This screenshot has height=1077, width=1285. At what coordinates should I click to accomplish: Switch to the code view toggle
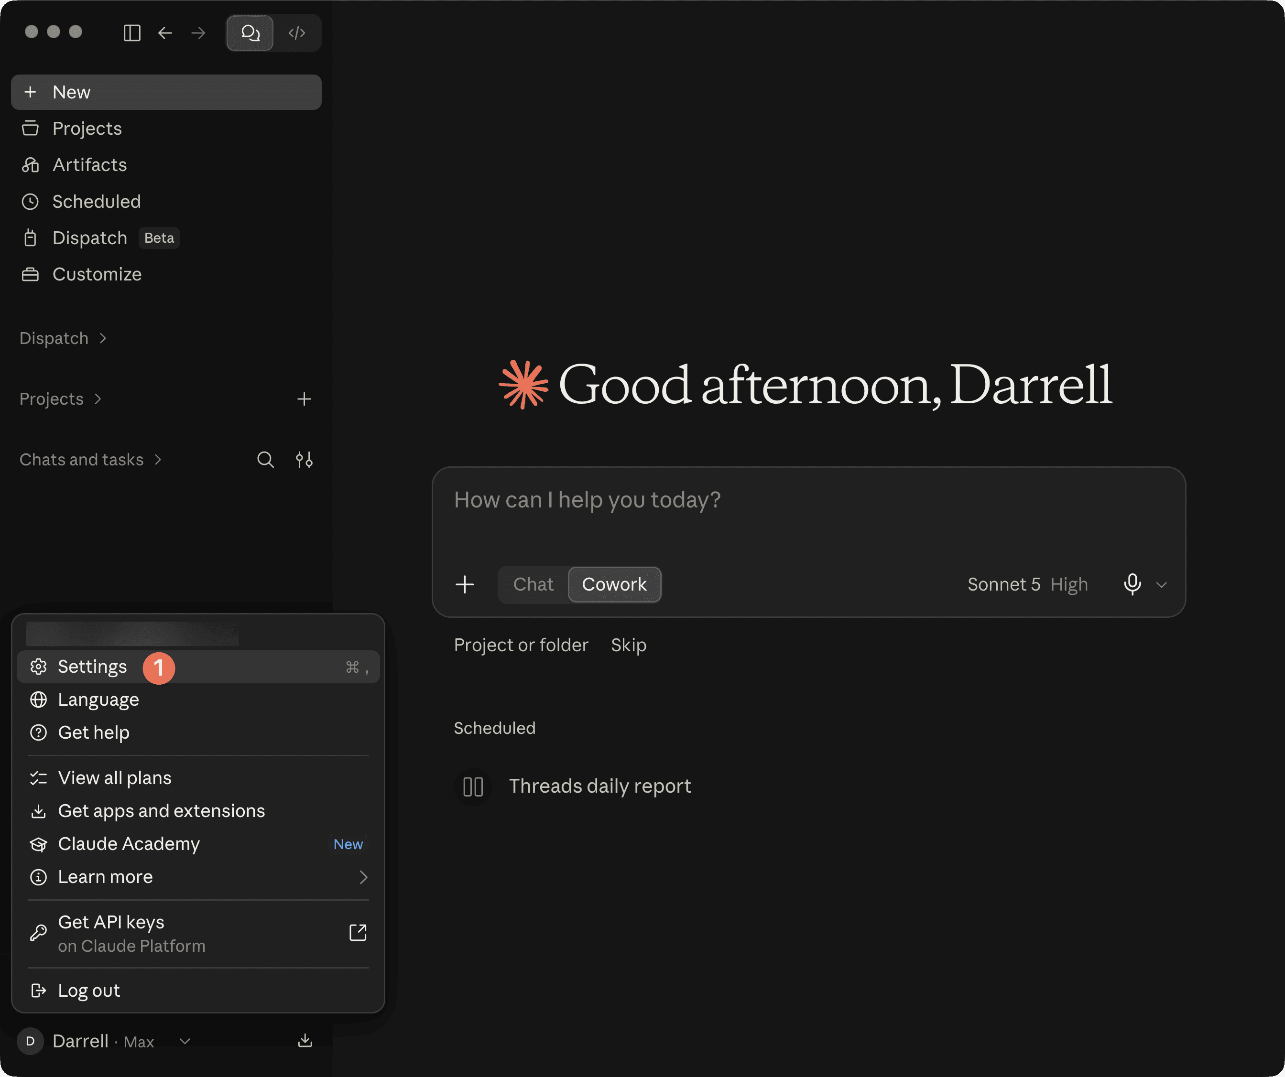pos(297,33)
